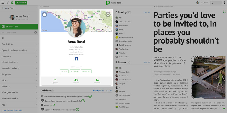Click the bookmark icon at article top right
Image resolution: width=227 pixels, height=113 pixels.
(x=224, y=12)
